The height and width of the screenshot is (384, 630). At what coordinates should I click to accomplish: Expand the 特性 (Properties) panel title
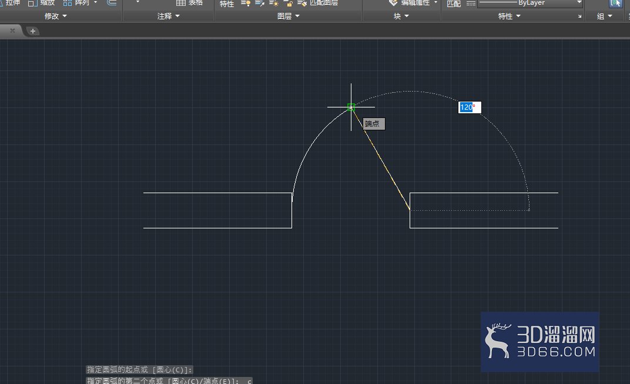point(509,16)
